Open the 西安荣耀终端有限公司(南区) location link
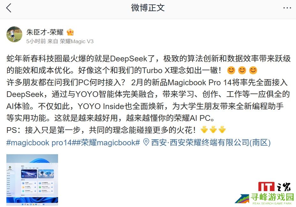Image resolution: width=296 pixels, height=207 pixels. click(211, 142)
